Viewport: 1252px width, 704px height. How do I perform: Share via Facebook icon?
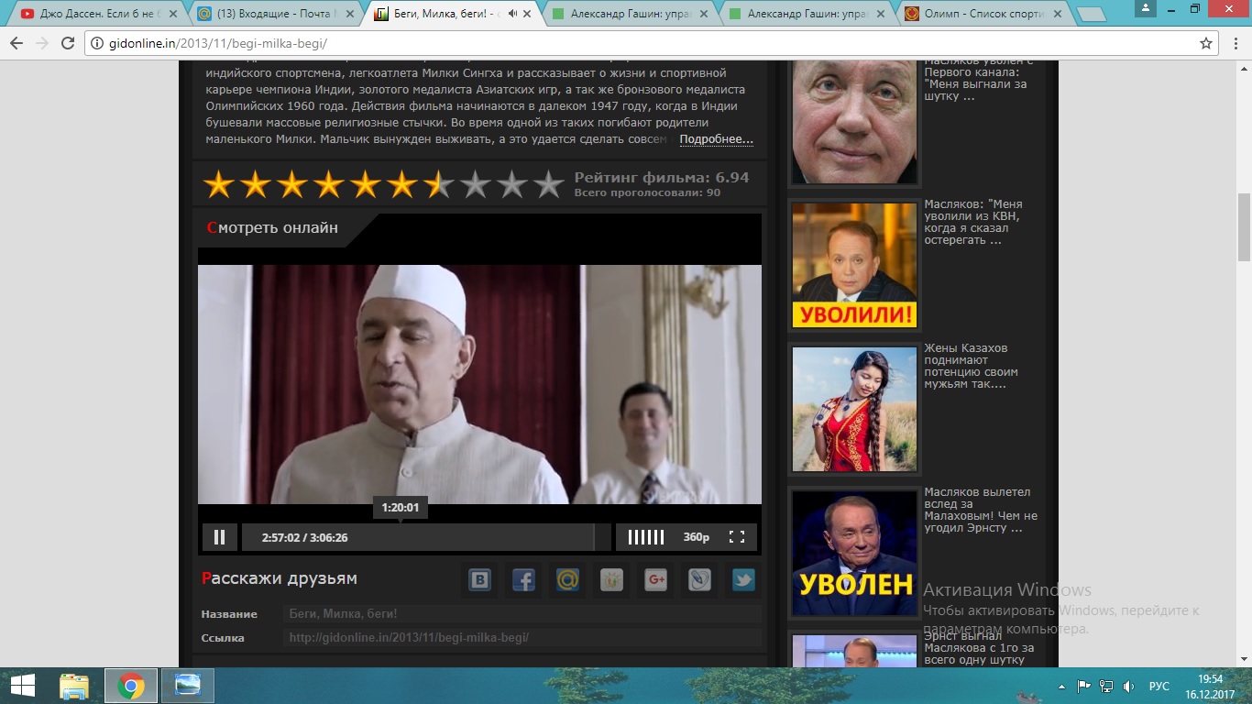click(523, 579)
